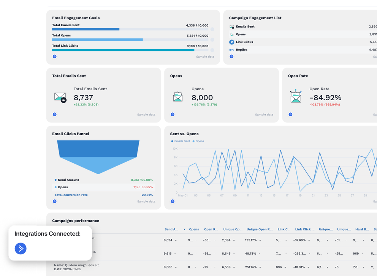Toggle the Opens legend in Sent vs. Opens chart
The height and width of the screenshot is (276, 377).
point(198,141)
